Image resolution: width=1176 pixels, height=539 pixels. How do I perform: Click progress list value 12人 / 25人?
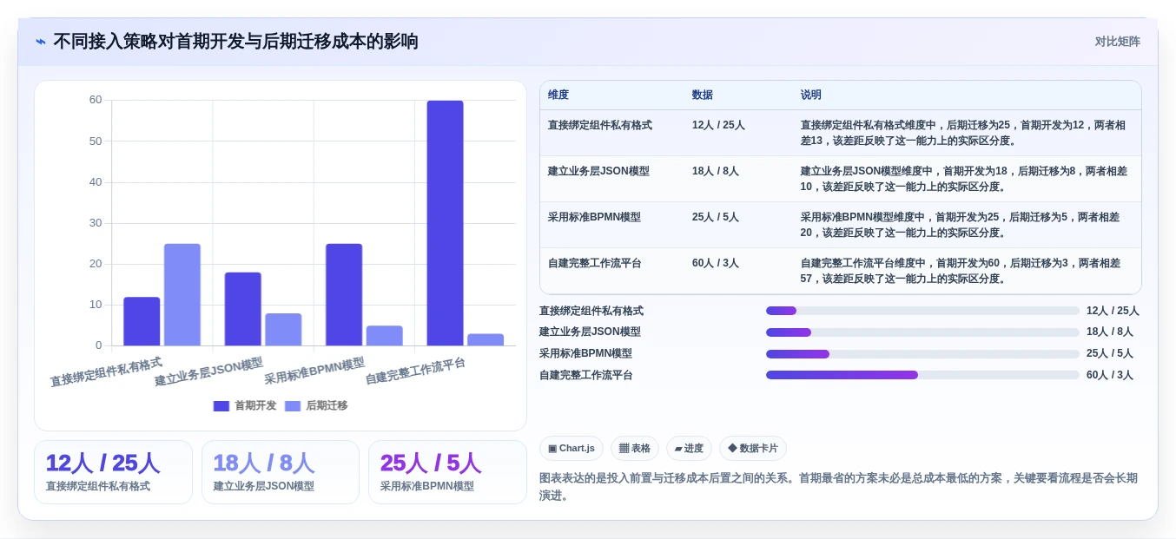click(x=1113, y=311)
